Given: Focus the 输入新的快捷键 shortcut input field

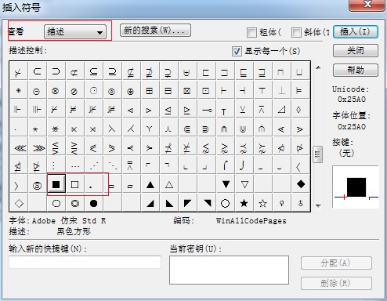Looking at the screenshot, I should [85, 262].
